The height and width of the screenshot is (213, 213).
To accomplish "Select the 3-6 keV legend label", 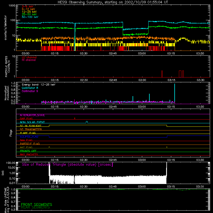I will click(x=28, y=6).
